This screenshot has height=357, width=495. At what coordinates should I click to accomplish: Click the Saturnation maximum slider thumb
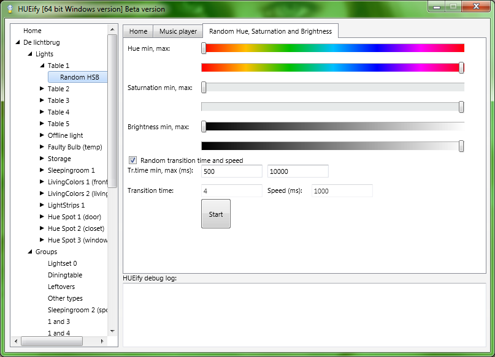(x=461, y=107)
